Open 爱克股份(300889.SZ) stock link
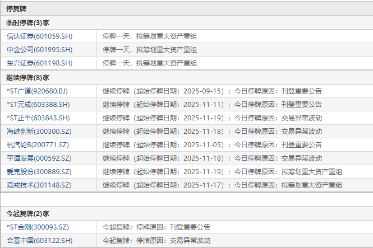The height and width of the screenshot is (248, 373). (39, 172)
